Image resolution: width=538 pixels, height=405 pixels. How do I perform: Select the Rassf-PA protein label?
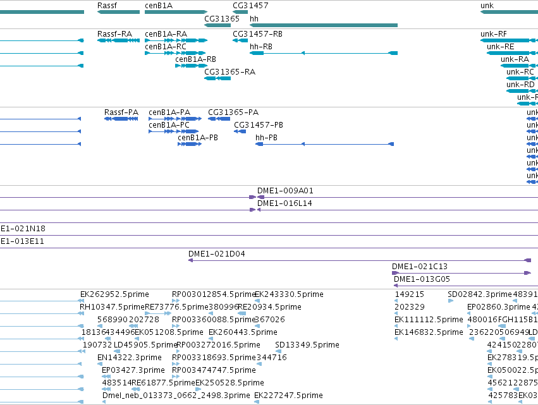pos(121,112)
